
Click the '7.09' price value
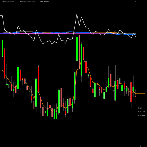pyautogui.click(x=140, y=108)
